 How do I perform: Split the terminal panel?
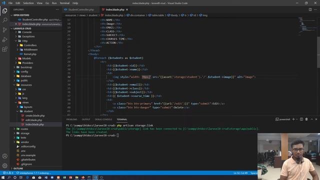point(301,119)
